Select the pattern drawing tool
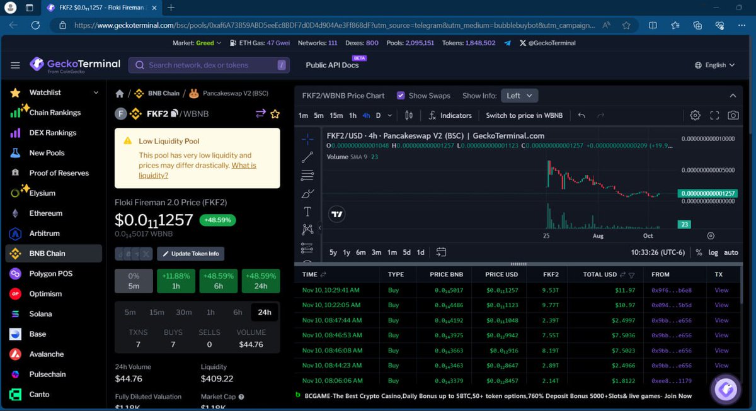The width and height of the screenshot is (756, 411). point(307,229)
